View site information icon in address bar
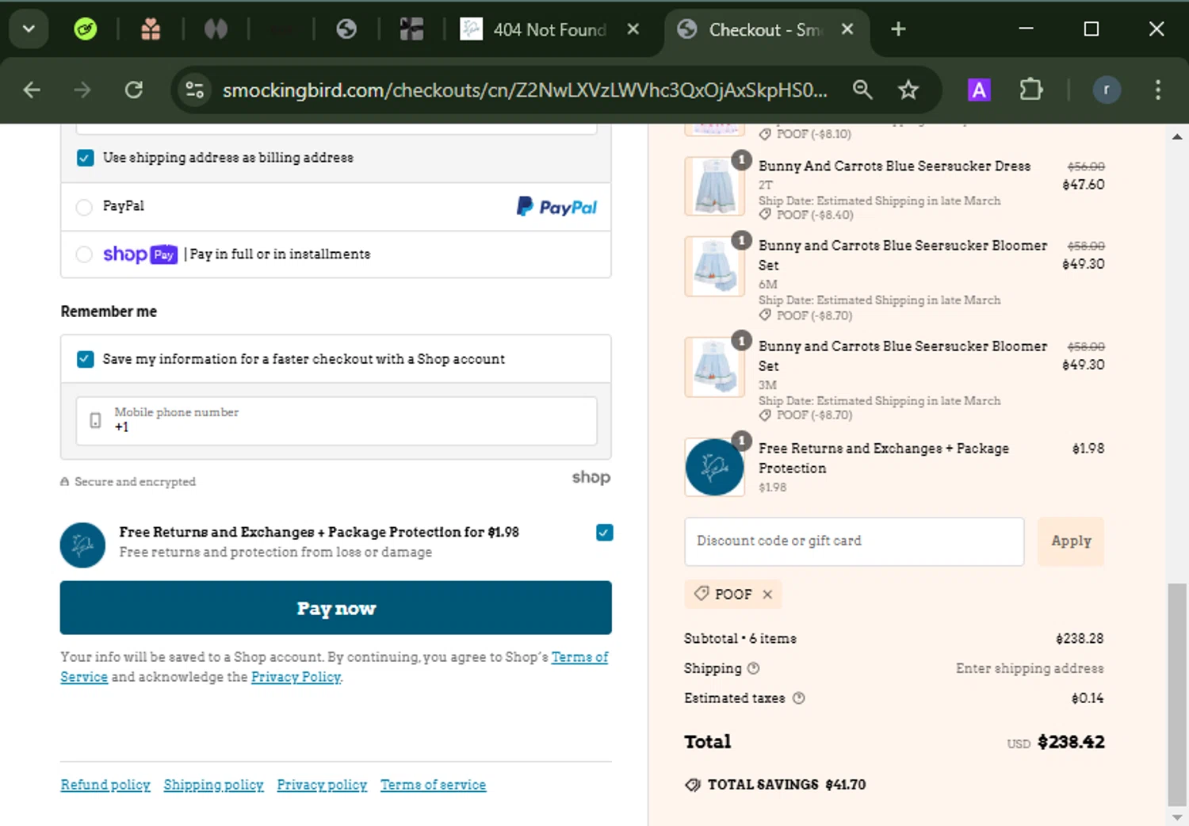 (x=195, y=90)
